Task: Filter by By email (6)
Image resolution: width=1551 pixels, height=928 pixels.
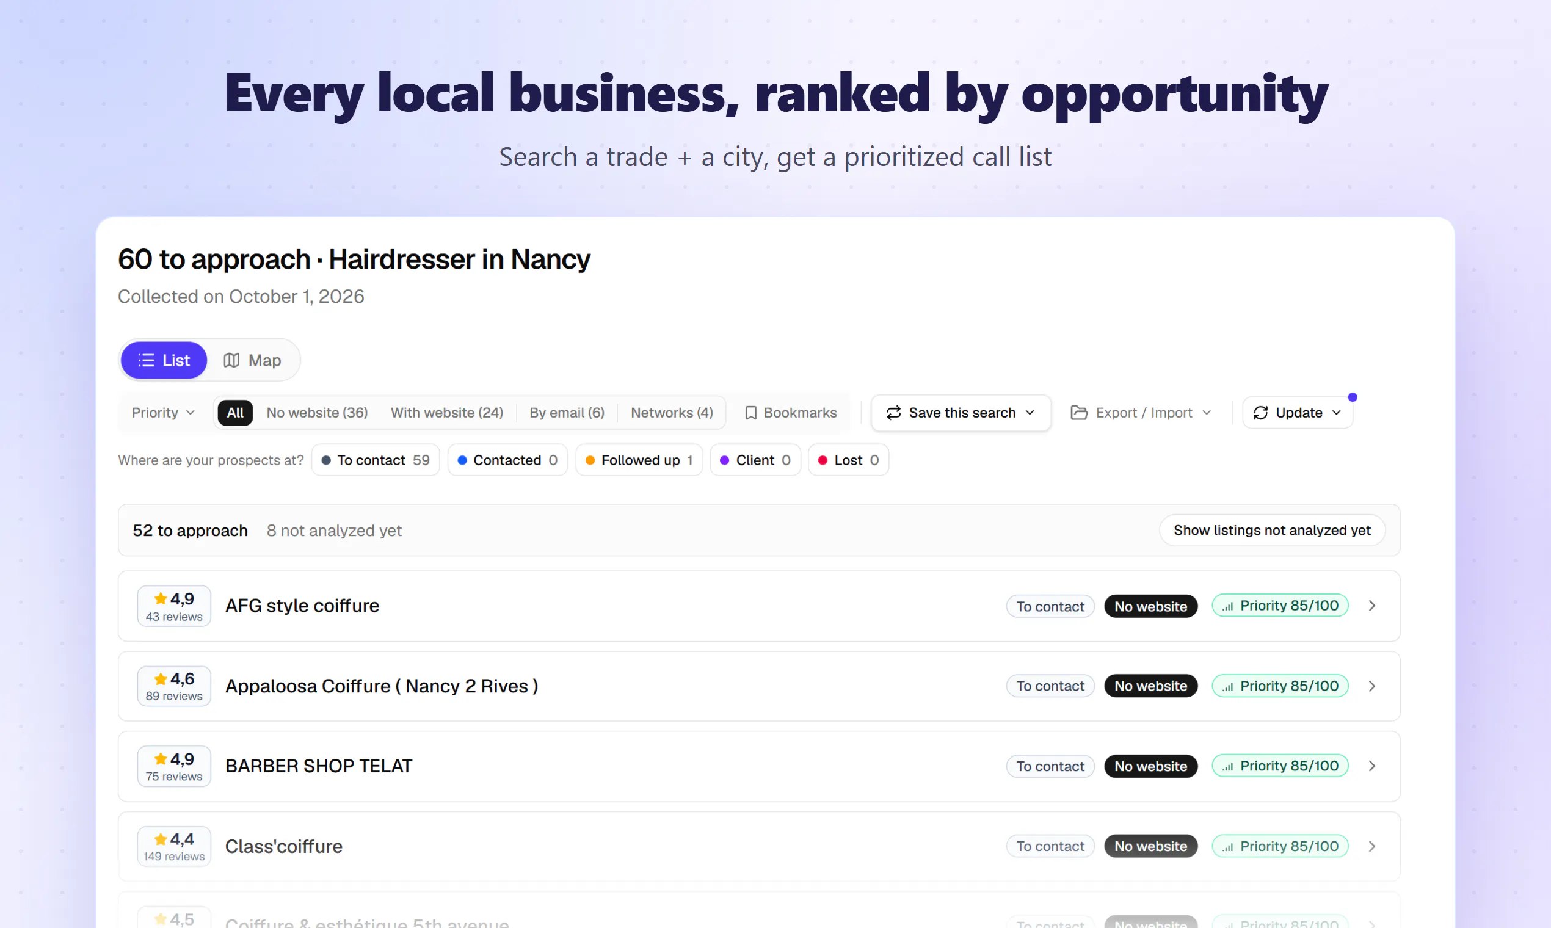Action: click(567, 413)
